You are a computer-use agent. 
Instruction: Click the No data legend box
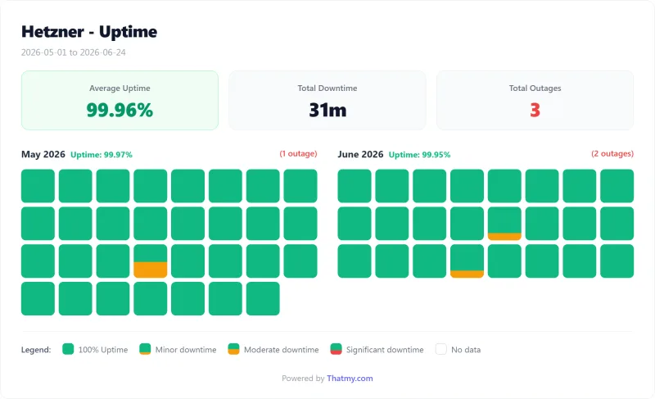441,349
